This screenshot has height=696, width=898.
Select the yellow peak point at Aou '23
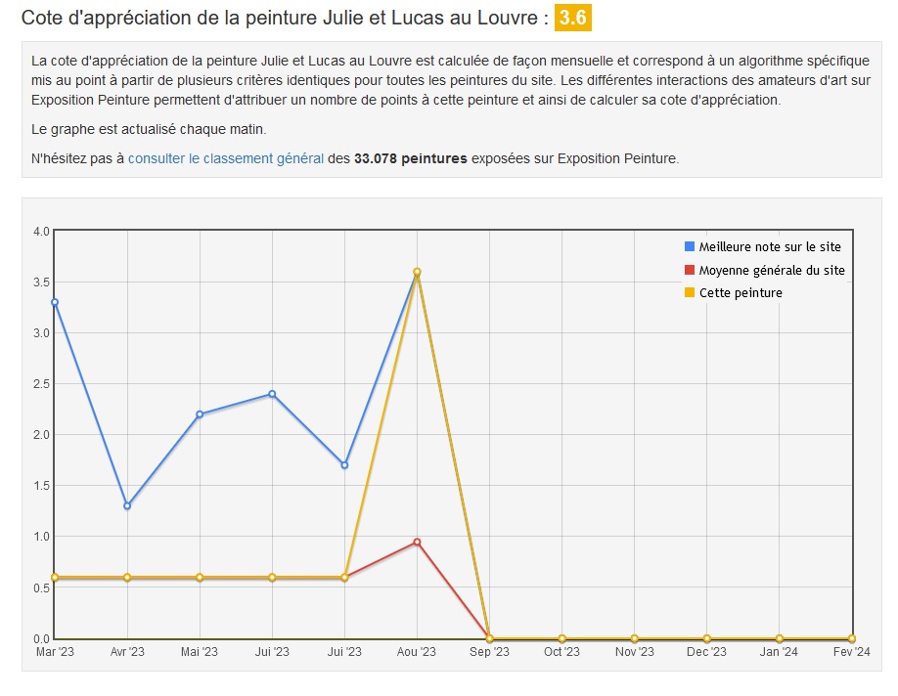417,272
